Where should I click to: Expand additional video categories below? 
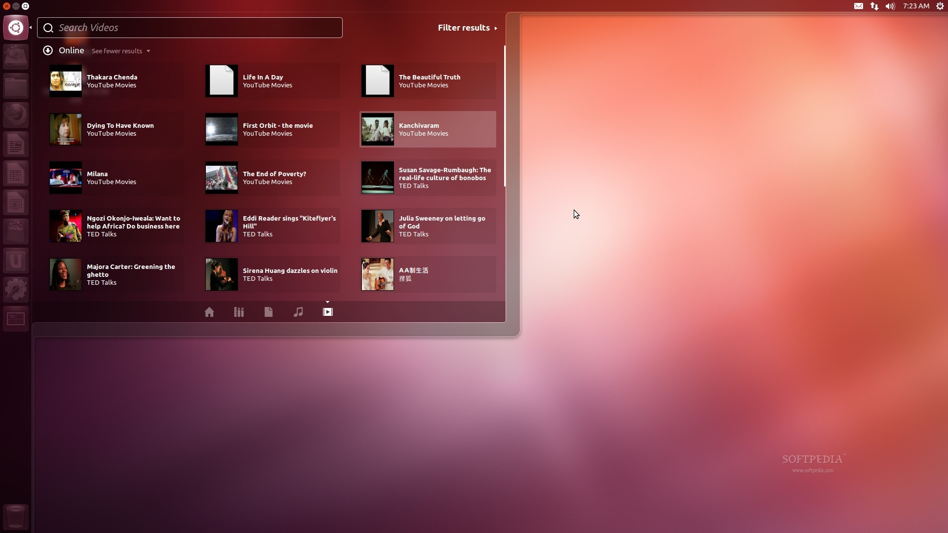327,302
